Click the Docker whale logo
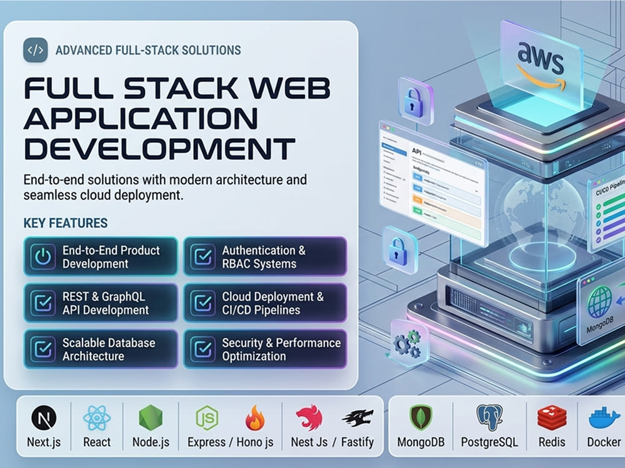Viewport: 625px width, 468px height. click(604, 418)
